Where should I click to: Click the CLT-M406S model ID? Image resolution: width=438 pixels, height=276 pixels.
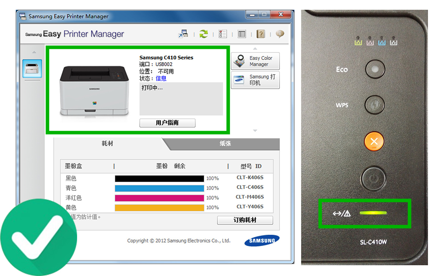pyautogui.click(x=250, y=197)
